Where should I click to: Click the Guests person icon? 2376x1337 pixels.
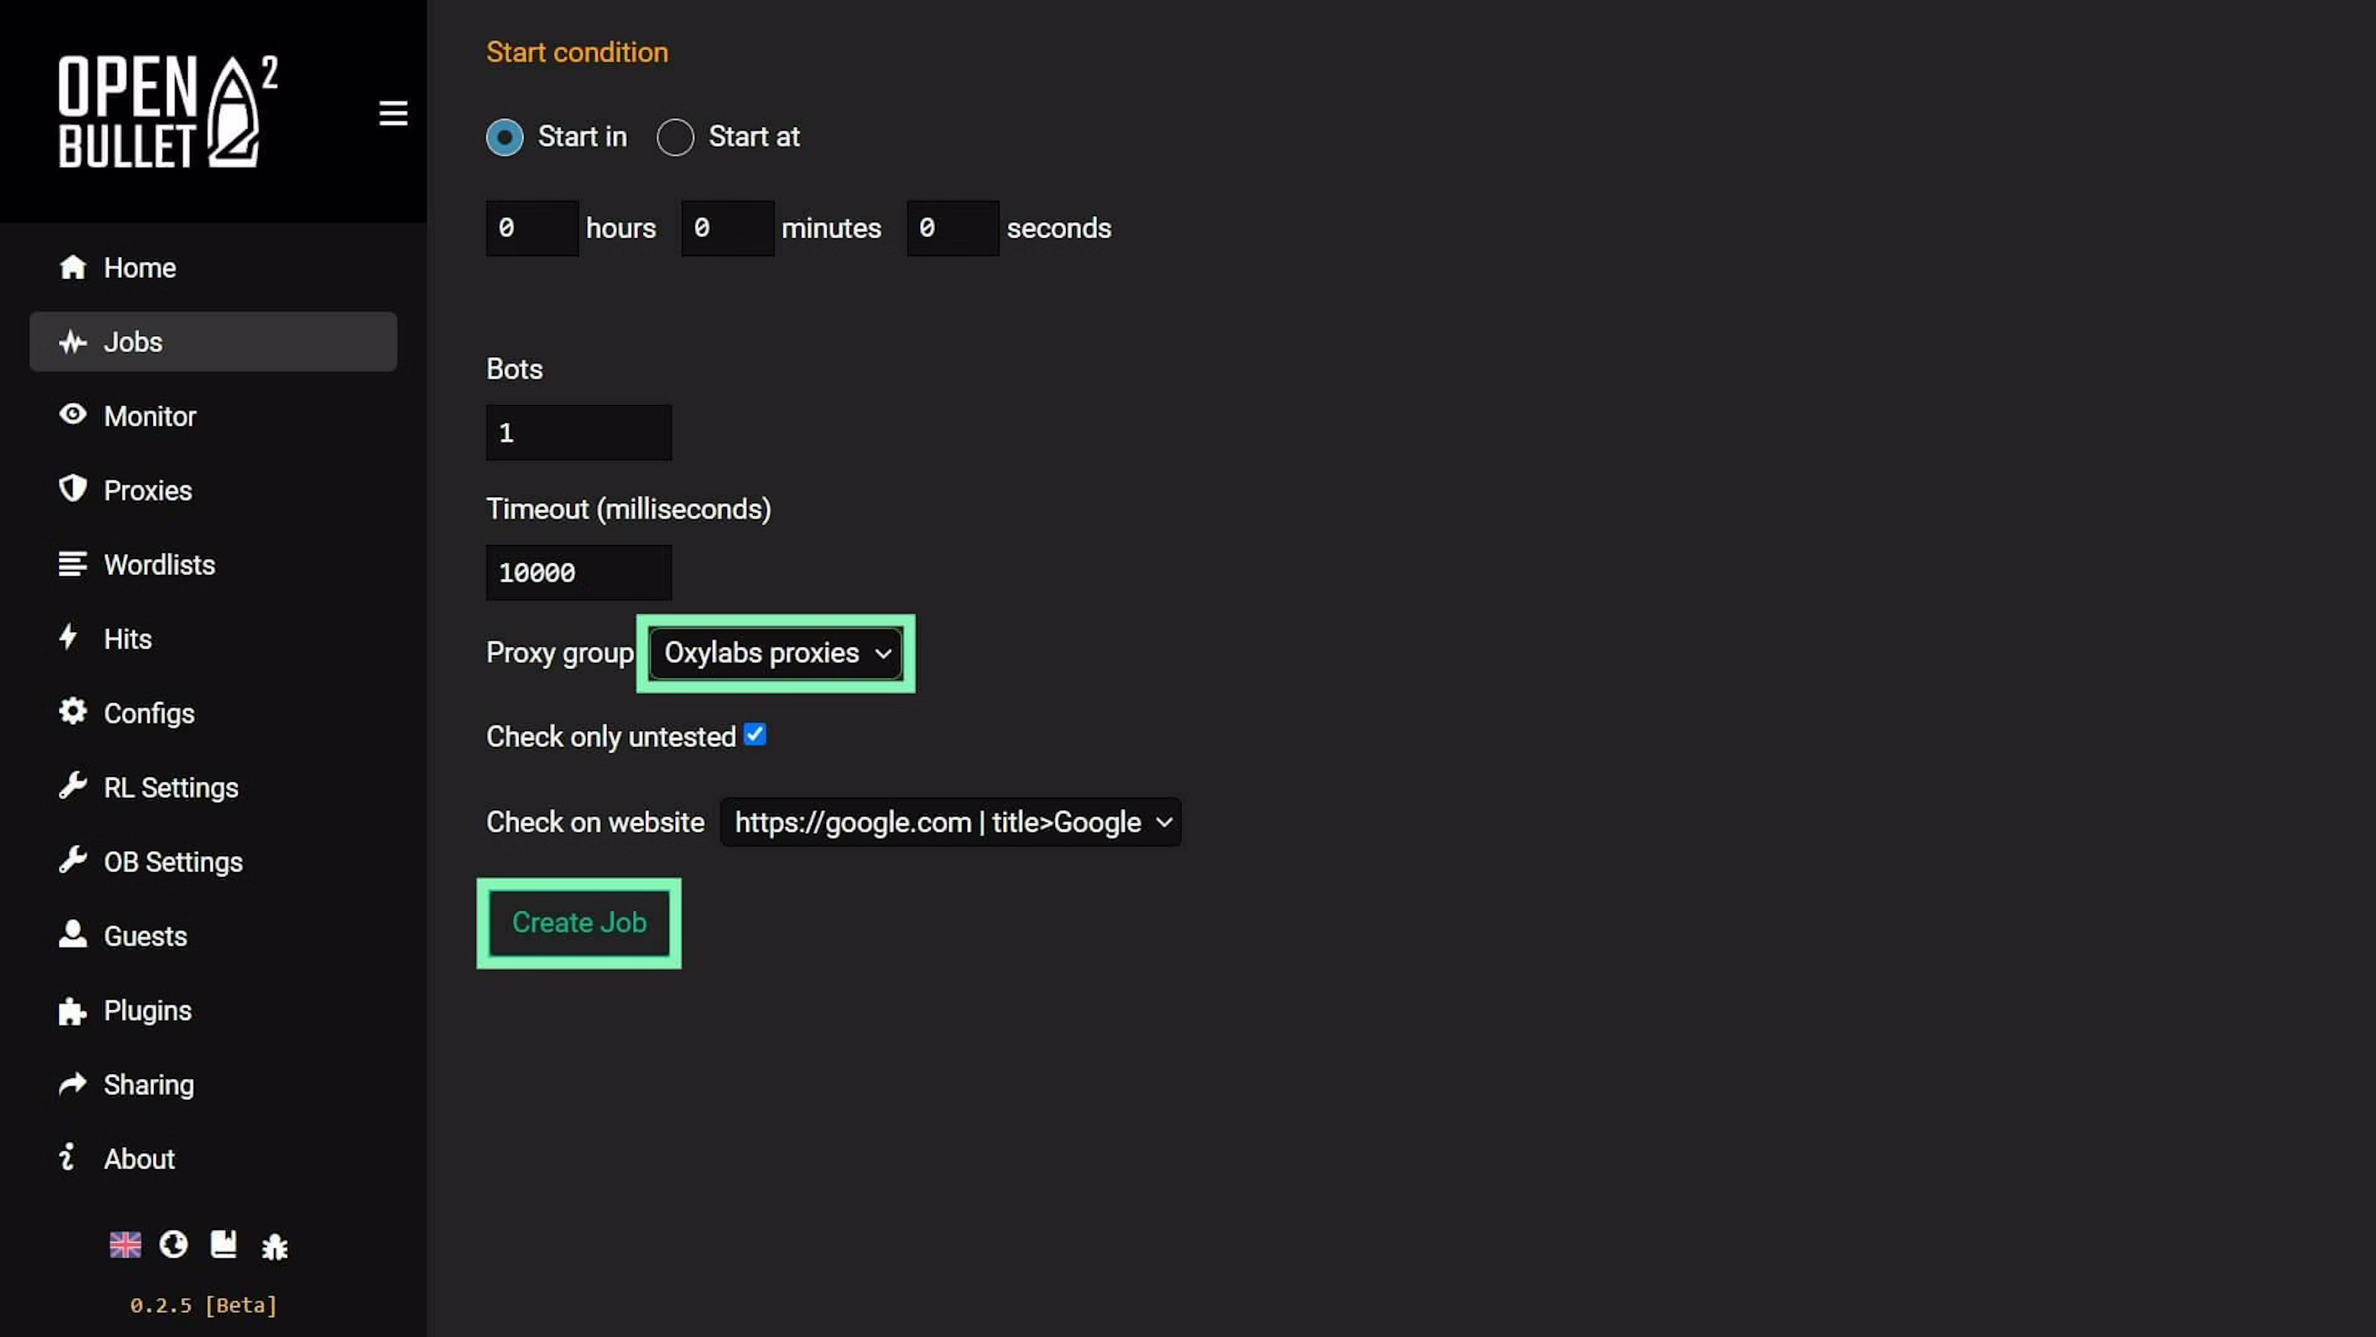[73, 934]
